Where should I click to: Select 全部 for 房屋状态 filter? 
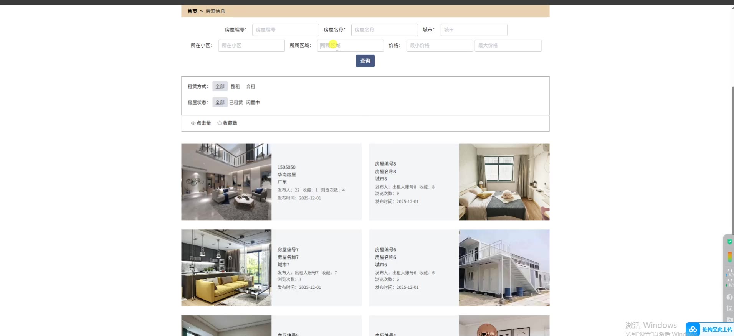(x=220, y=103)
